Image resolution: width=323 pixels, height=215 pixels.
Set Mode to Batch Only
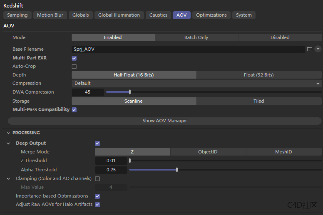tap(196, 37)
